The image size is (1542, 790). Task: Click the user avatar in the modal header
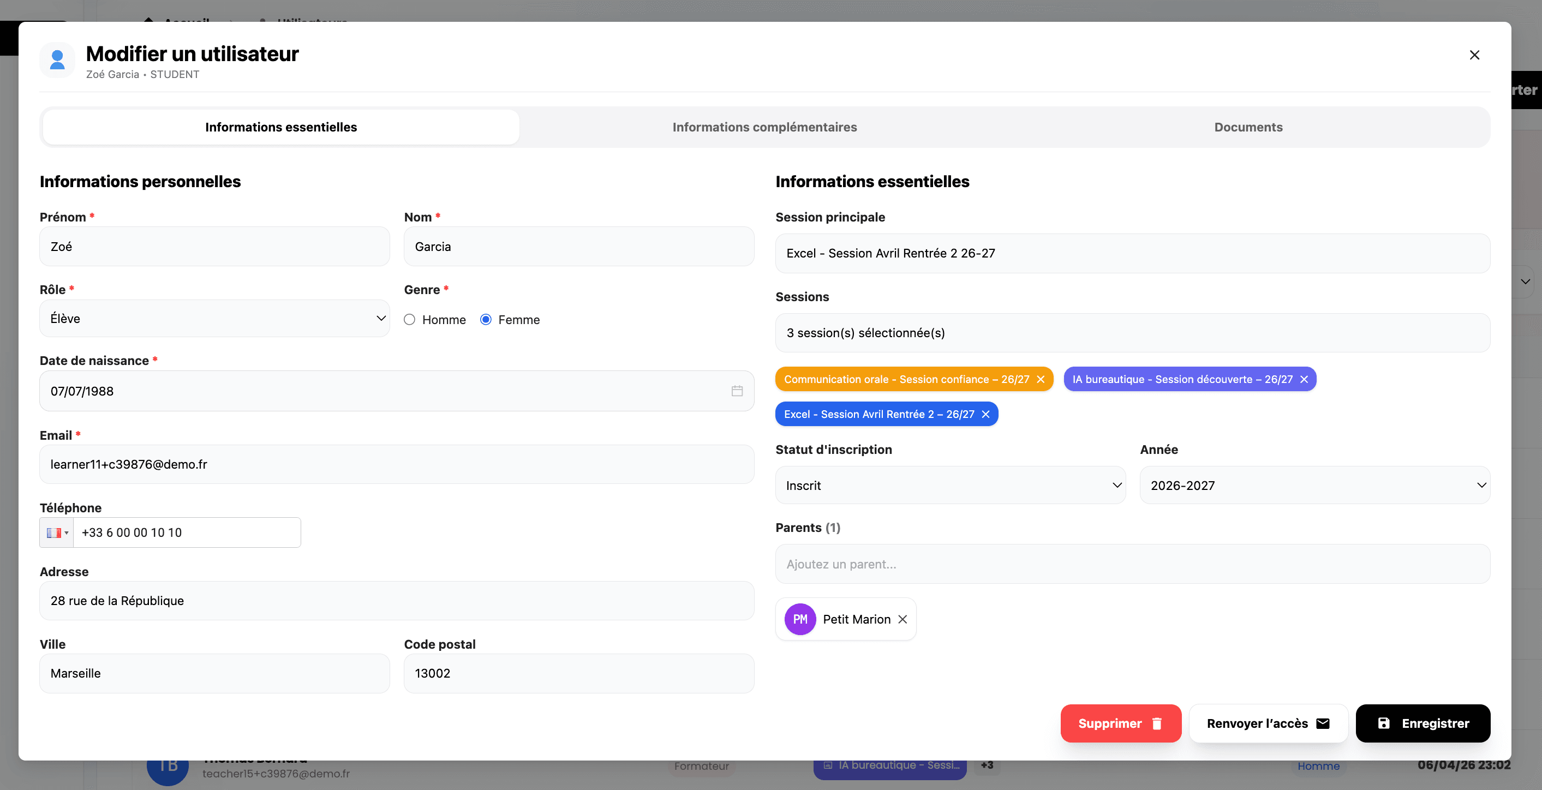point(57,60)
